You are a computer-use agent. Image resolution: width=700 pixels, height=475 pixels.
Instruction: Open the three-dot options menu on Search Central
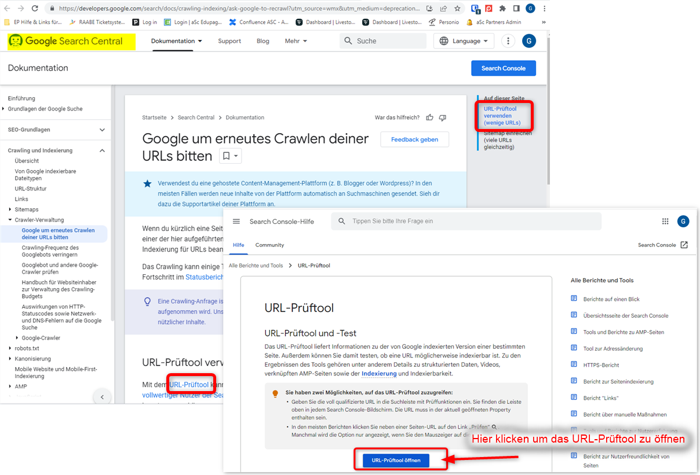[x=508, y=41]
